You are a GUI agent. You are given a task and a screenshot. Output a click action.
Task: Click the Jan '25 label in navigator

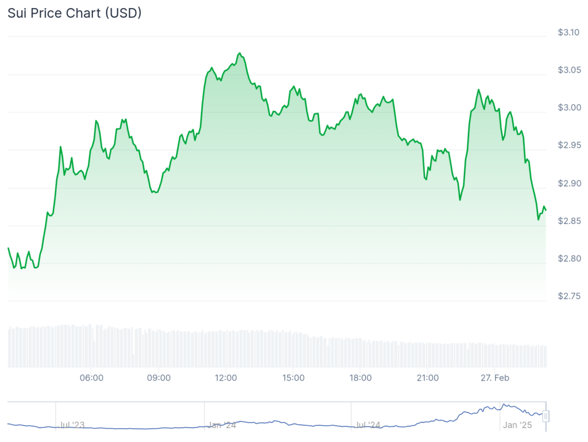pyautogui.click(x=518, y=425)
